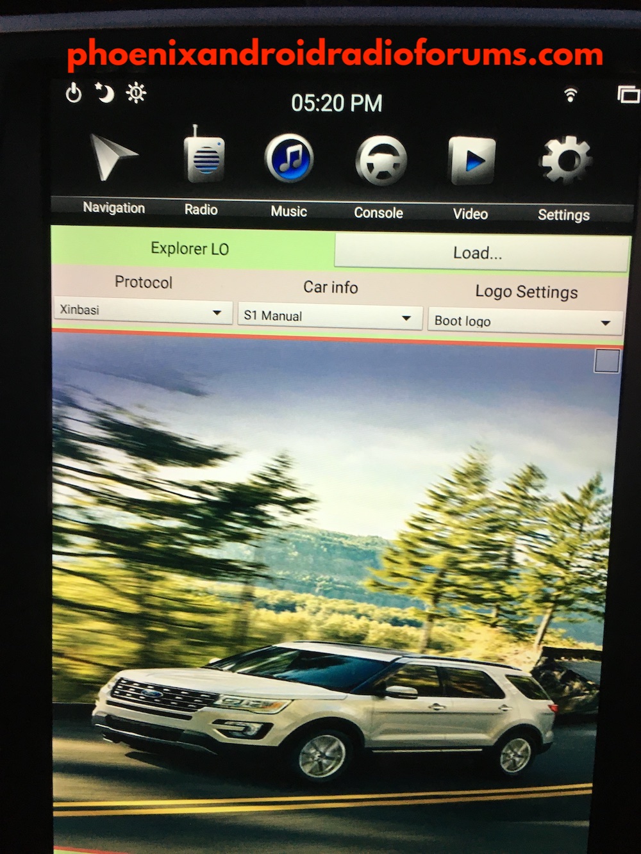This screenshot has height=854, width=641.
Task: Click the Explorer LO field
Action: point(192,249)
